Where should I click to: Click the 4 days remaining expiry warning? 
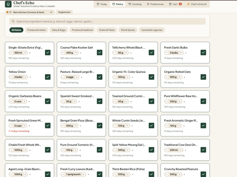tap(19, 131)
